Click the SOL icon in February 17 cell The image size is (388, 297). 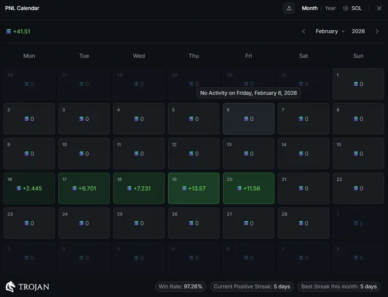[x=74, y=189]
